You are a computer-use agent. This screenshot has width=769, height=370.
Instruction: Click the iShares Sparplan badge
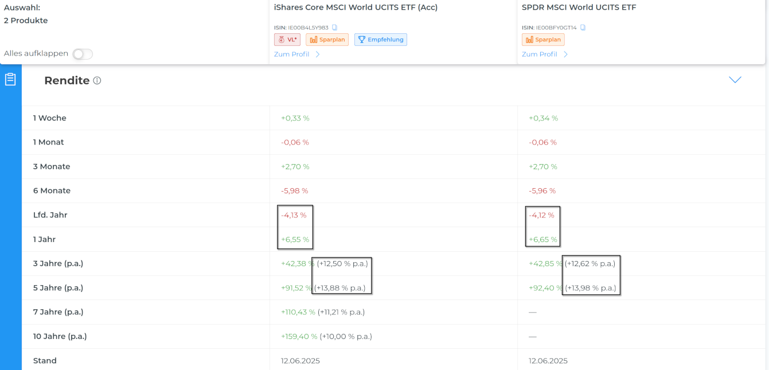click(x=327, y=40)
